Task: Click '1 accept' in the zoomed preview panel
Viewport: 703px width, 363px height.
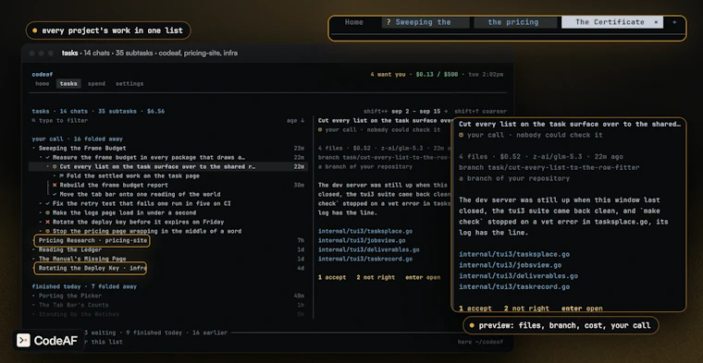Action: pyautogui.click(x=475, y=309)
